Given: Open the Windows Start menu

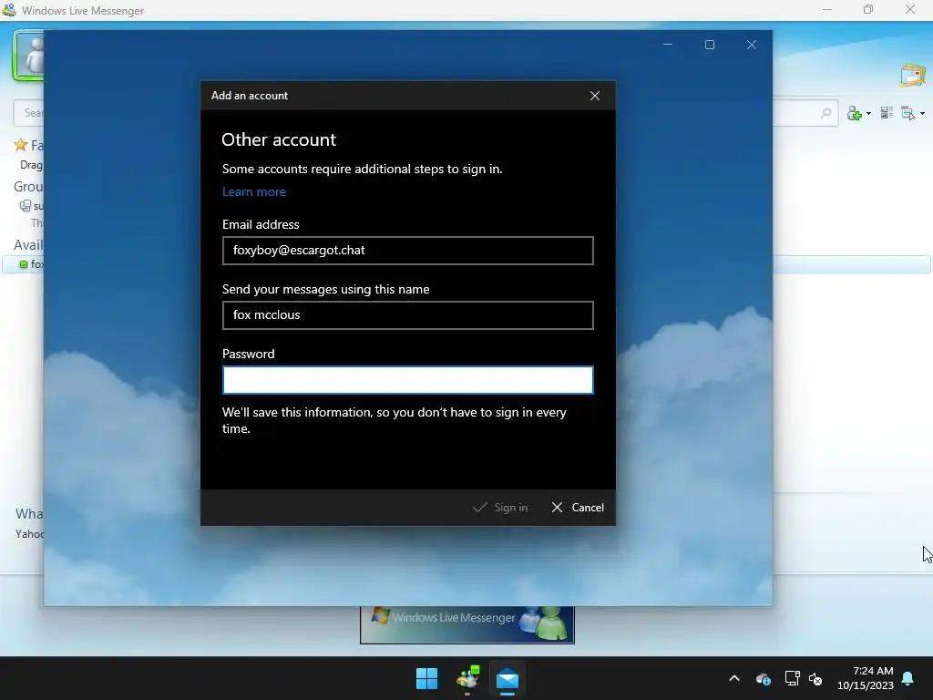Looking at the screenshot, I should coord(426,678).
